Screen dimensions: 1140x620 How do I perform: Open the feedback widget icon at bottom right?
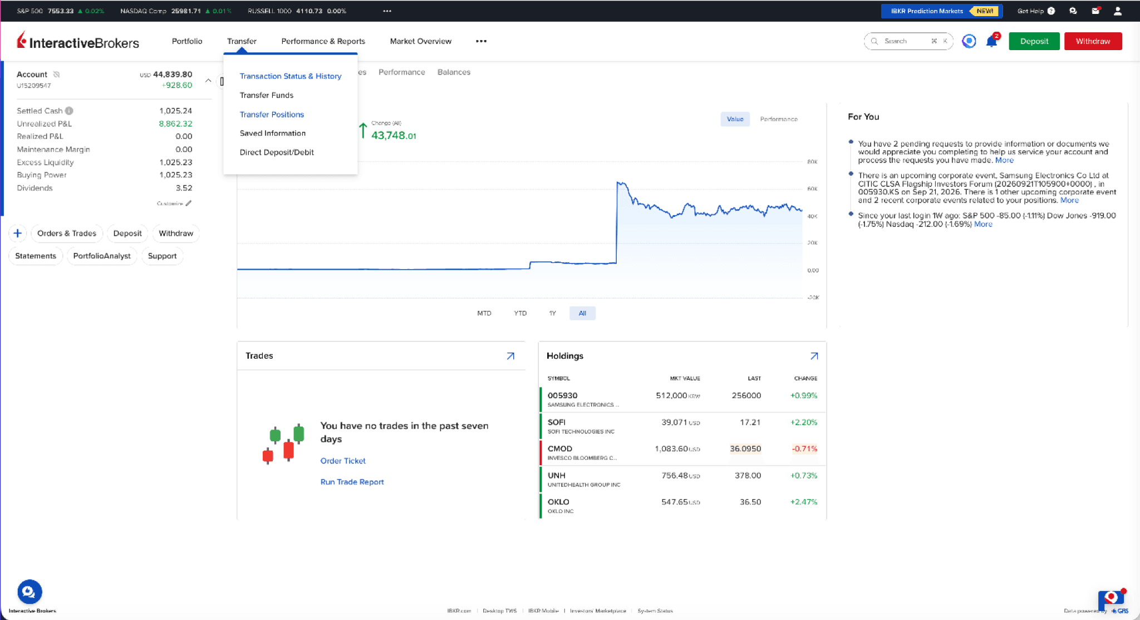1111,599
